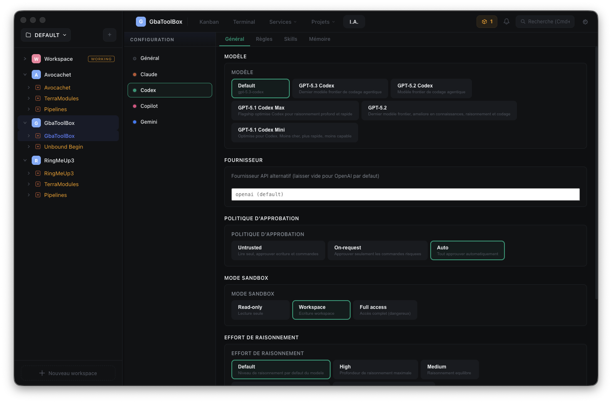Click the Recherche search box
This screenshot has width=612, height=403.
(545, 22)
